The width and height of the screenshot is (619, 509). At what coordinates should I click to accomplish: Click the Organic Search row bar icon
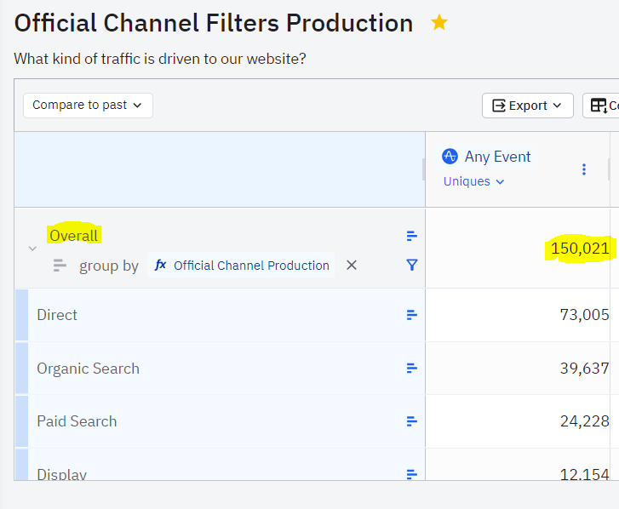(x=412, y=369)
